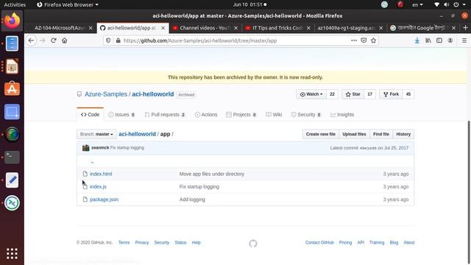The width and height of the screenshot is (471, 265).
Task: Save the page to Pocket icon
Action: [x=364, y=40]
